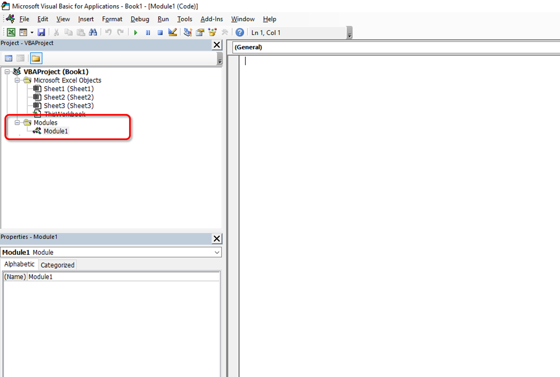560x377 pixels.
Task: Open the View menu
Action: 63,19
